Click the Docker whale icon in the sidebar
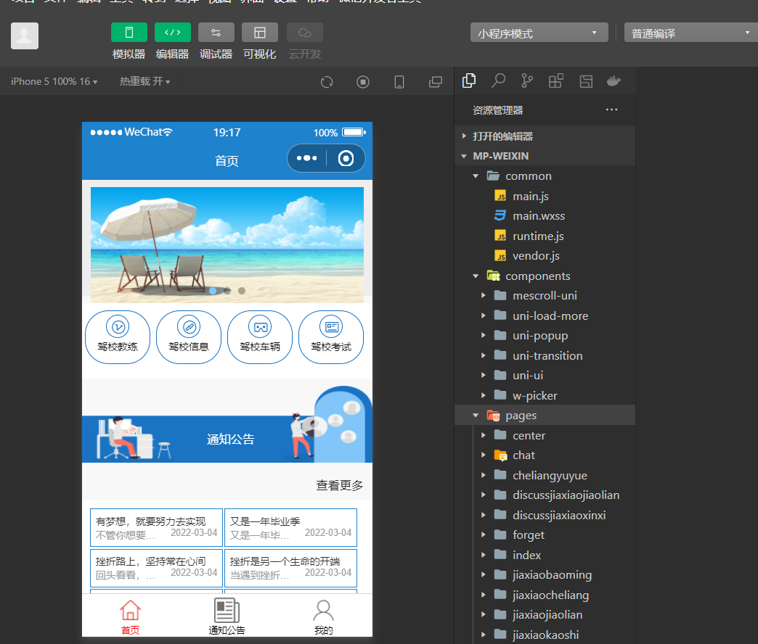This screenshot has width=758, height=644. 614,80
